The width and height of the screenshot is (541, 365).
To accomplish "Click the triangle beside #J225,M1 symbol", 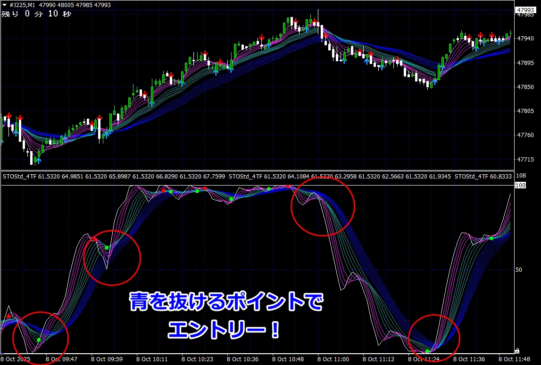I will pos(4,5).
